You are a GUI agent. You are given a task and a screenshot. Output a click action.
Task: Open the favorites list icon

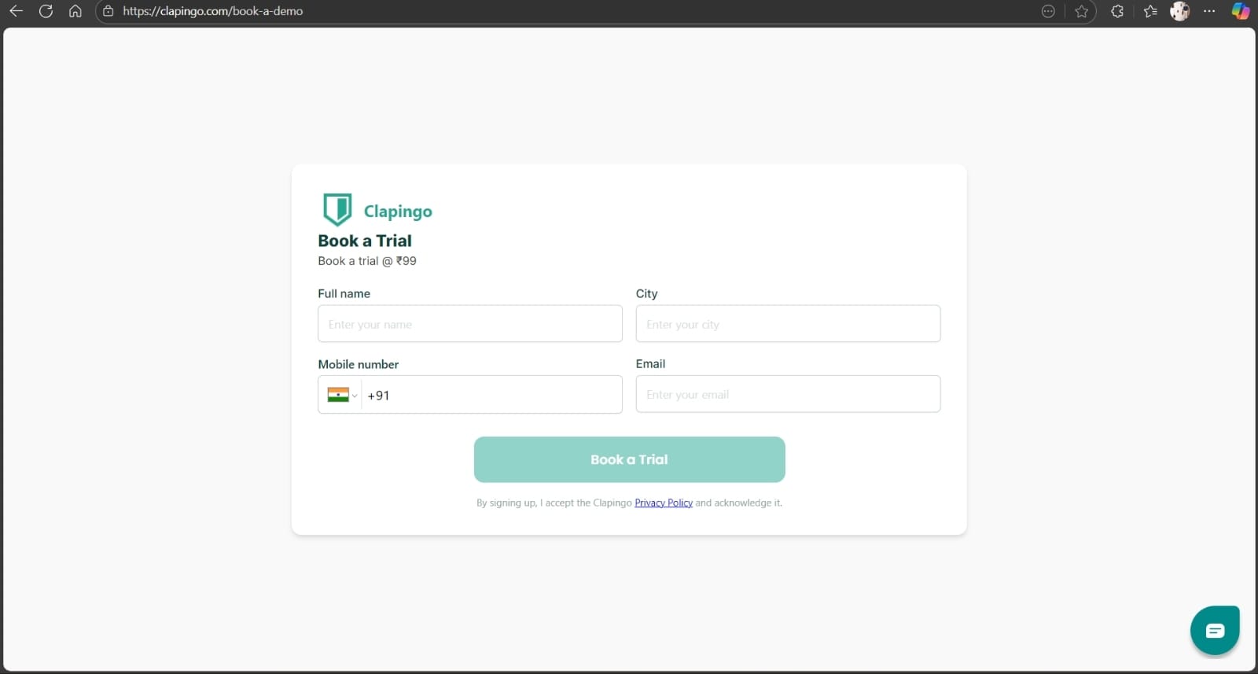pyautogui.click(x=1151, y=11)
